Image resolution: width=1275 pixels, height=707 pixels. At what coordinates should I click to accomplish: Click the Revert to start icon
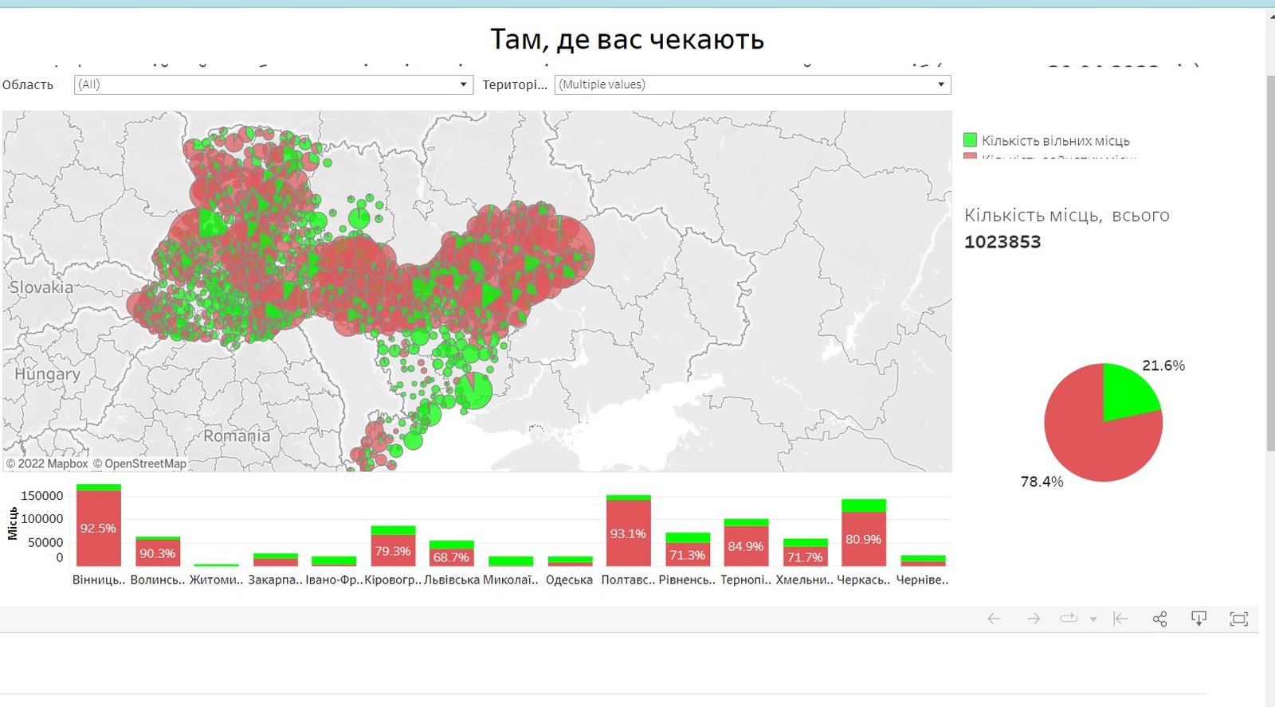pos(1120,619)
